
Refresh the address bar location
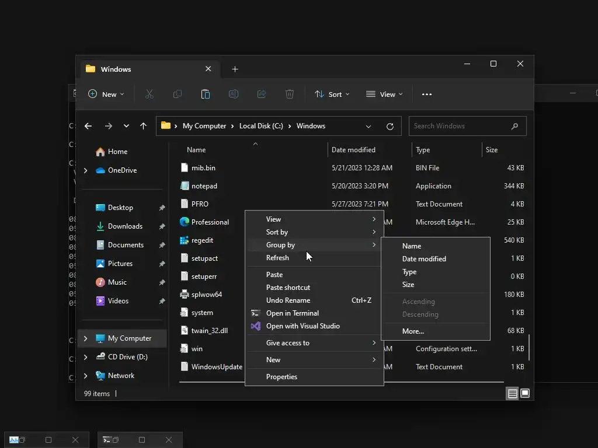(x=390, y=127)
